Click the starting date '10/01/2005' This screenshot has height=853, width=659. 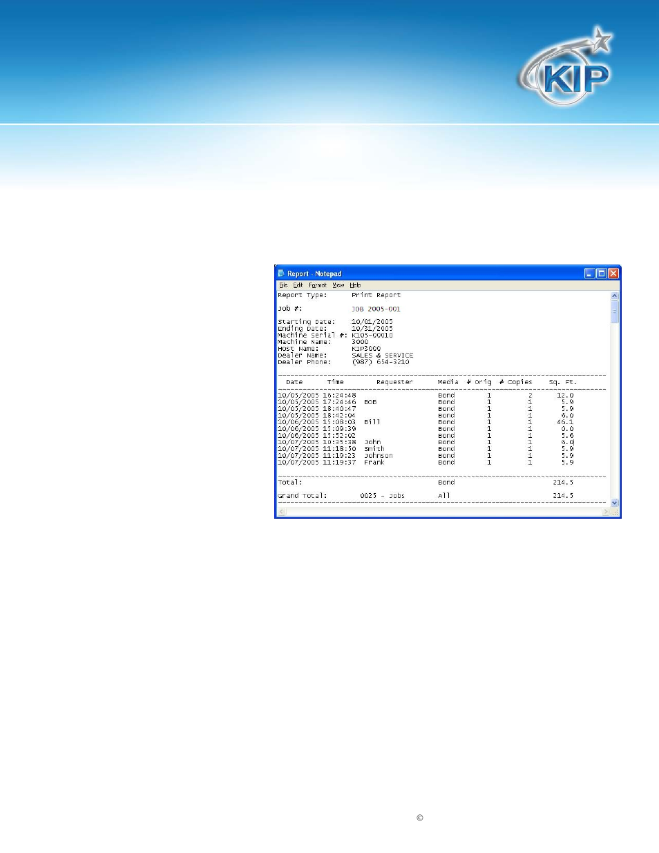[x=372, y=322]
